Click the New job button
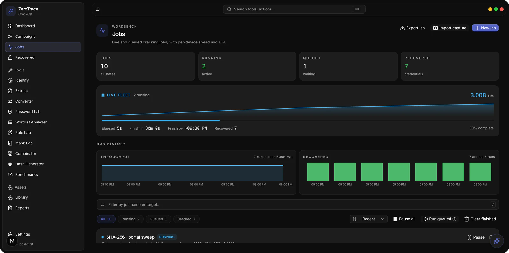509x253 pixels. (485, 28)
